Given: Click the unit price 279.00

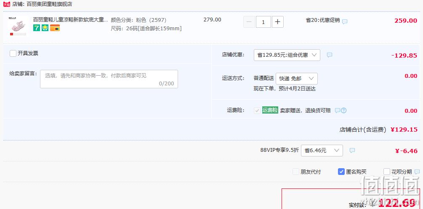Looking at the screenshot, I should tap(212, 20).
